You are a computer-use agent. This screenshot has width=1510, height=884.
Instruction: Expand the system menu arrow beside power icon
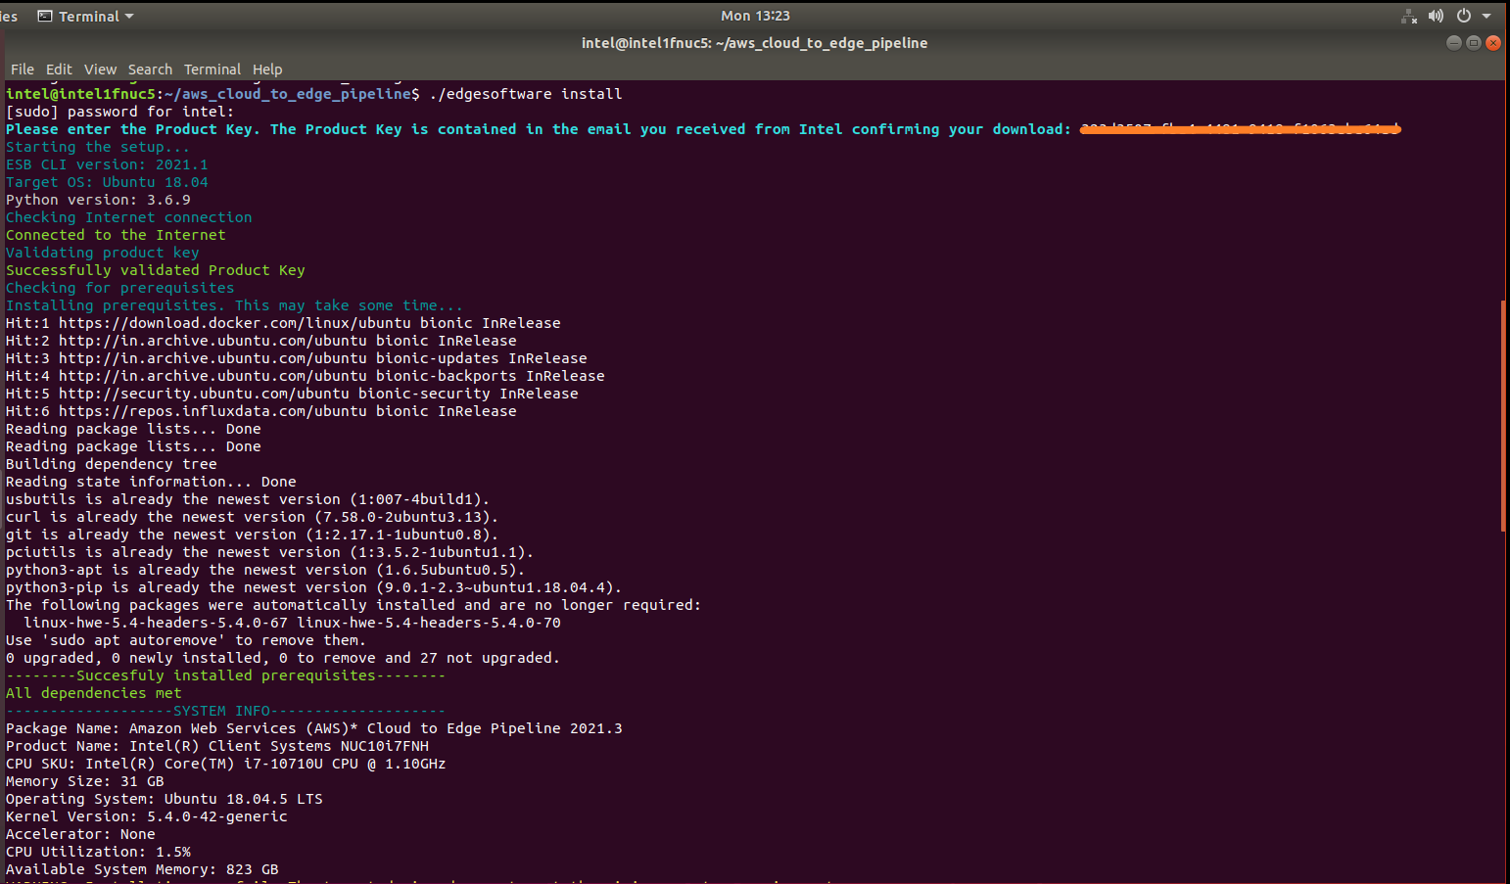pos(1486,16)
